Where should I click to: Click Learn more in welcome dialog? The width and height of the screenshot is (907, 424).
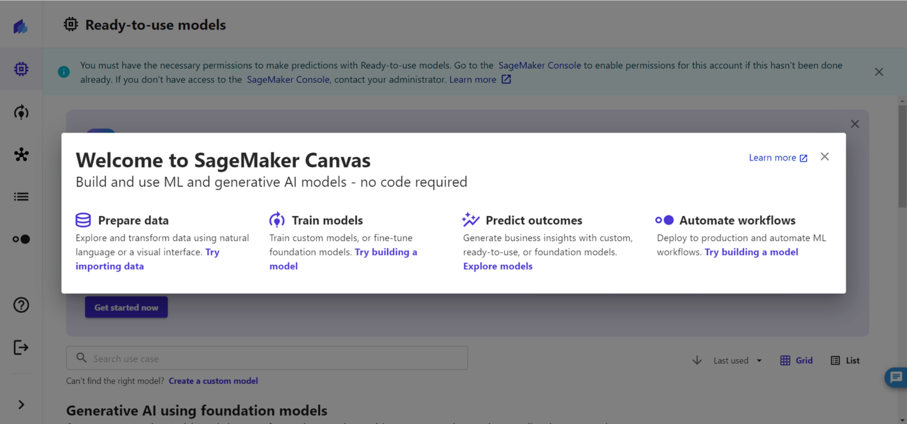point(772,157)
